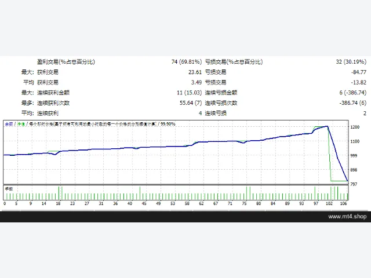371x278 pixels.
Task: Click the green '净值' equity legend
Action: (21, 124)
